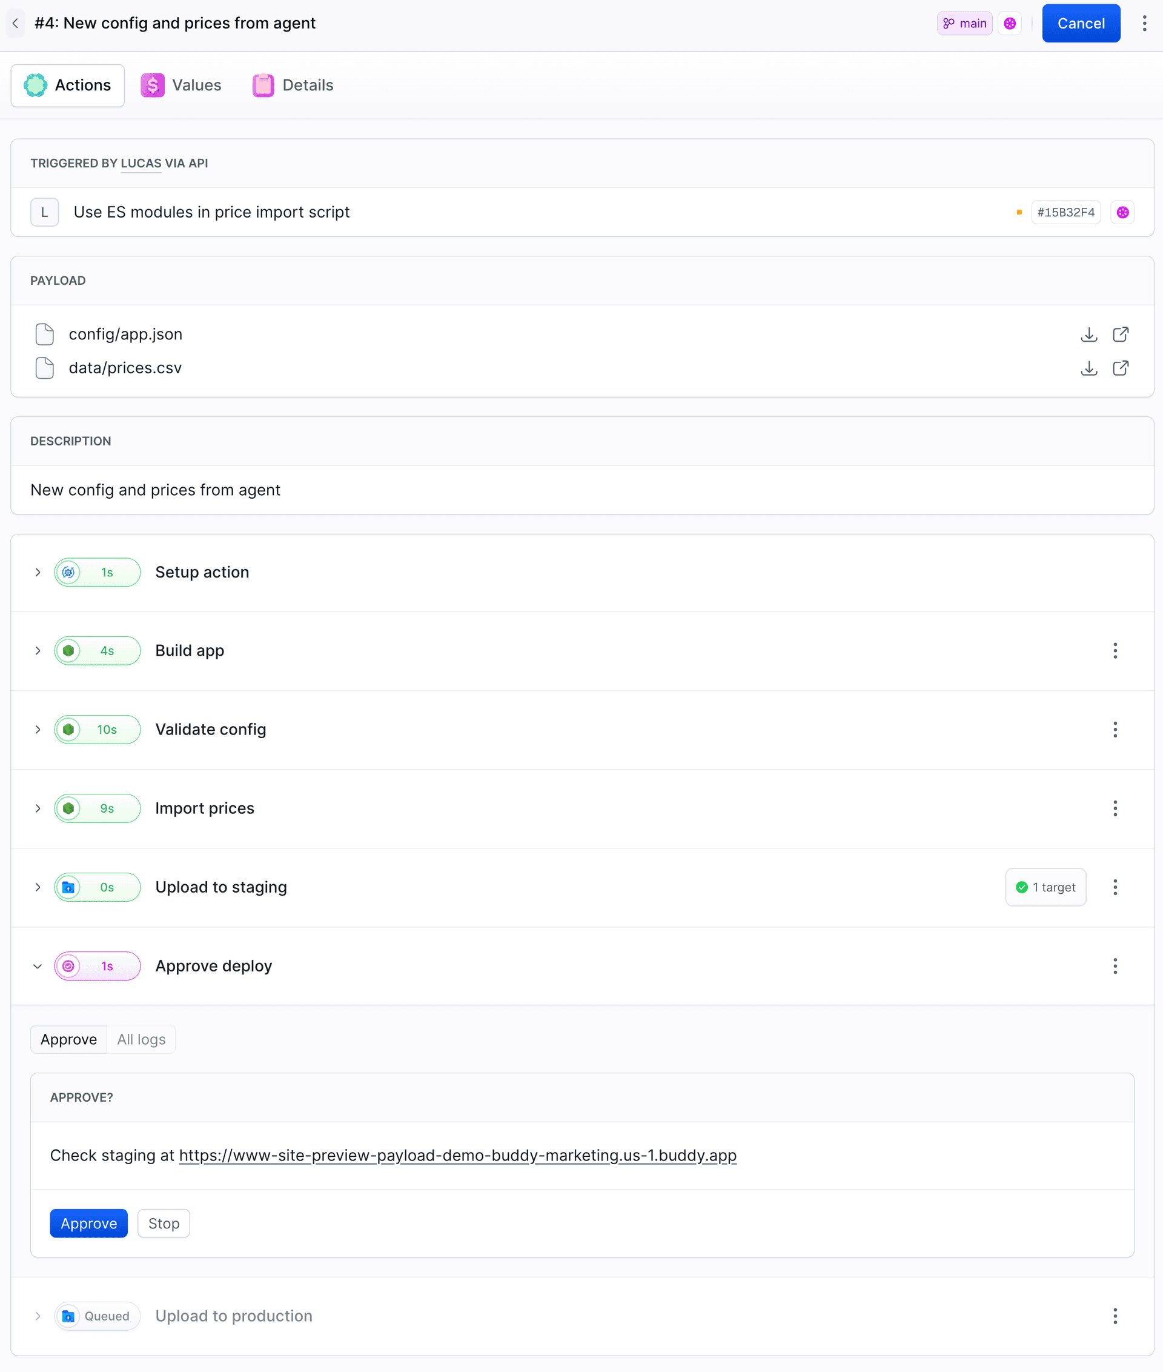
Task: Select the All logs tab
Action: point(141,1039)
